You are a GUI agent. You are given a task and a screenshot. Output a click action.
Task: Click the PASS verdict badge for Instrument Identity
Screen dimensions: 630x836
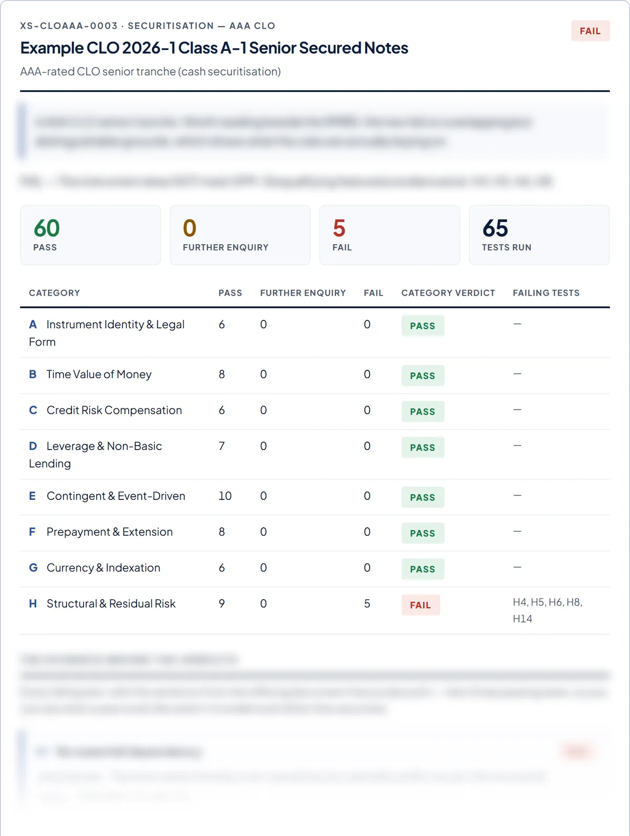click(x=423, y=326)
